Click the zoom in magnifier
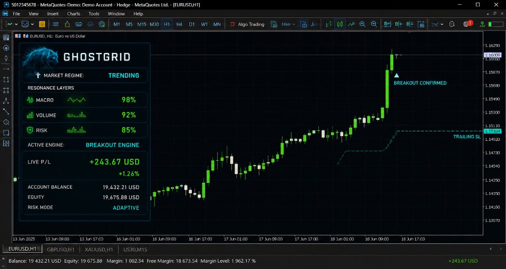The image size is (506, 269). [x=363, y=24]
